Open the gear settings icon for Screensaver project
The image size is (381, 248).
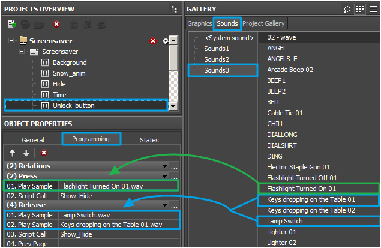(165, 41)
